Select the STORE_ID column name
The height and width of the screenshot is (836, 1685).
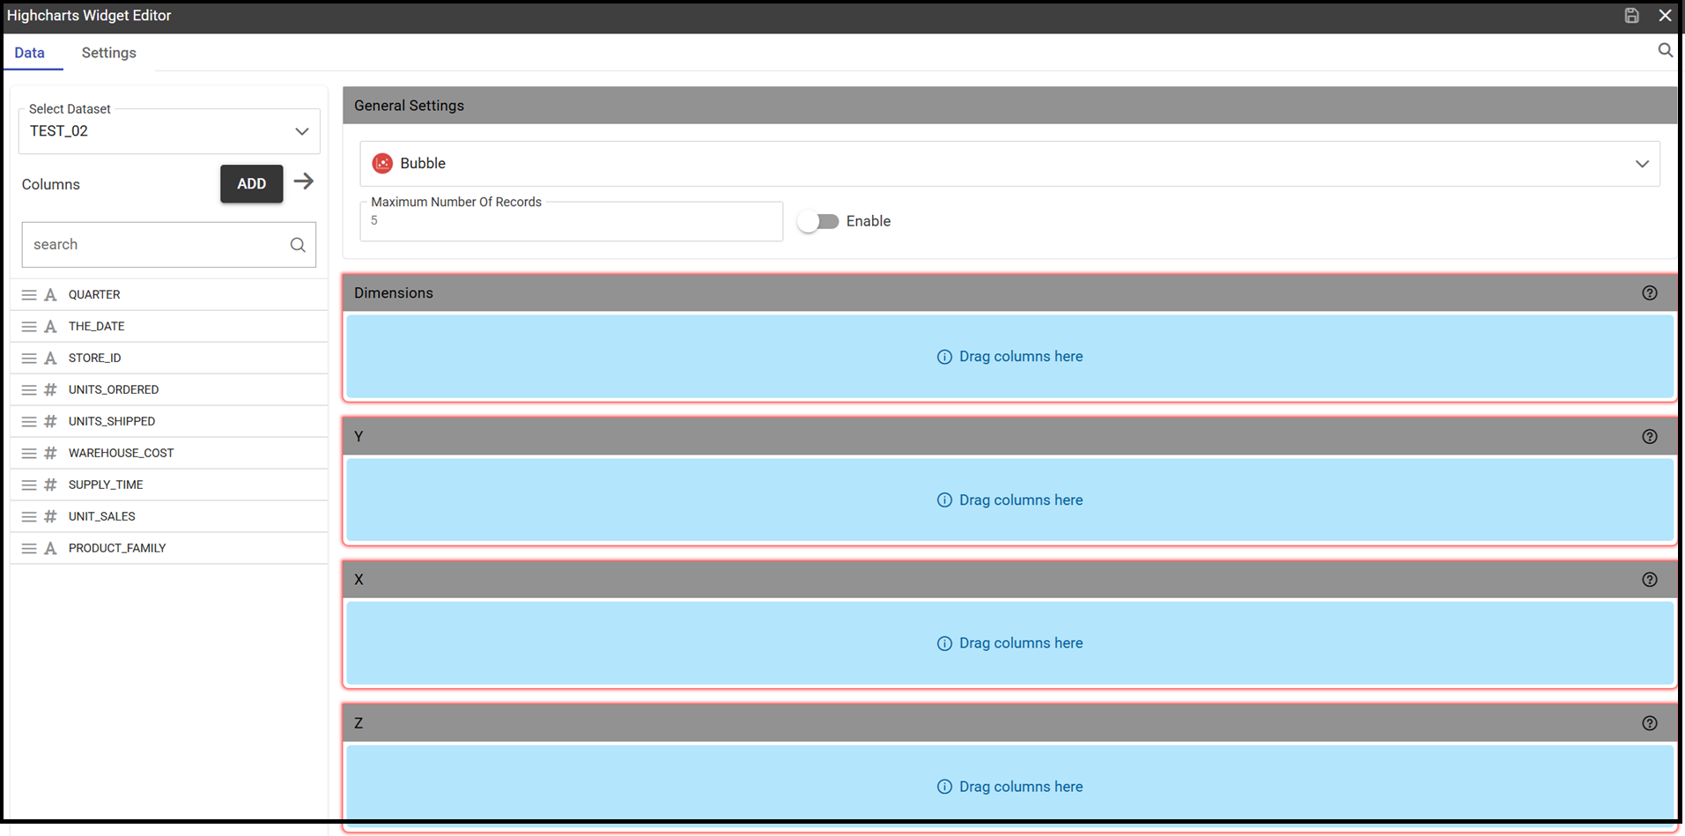(95, 359)
